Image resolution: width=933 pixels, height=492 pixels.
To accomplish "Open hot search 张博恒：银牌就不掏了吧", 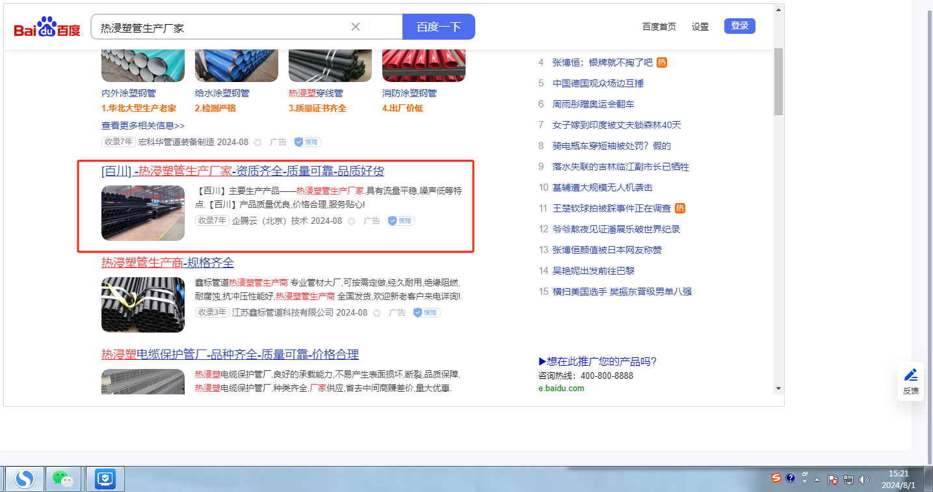I will 602,62.
